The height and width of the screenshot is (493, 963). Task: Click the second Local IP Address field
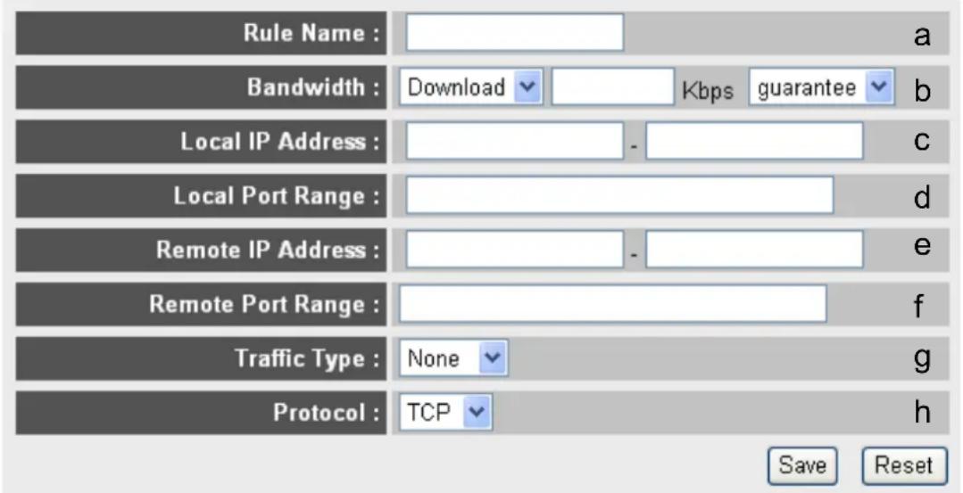[x=754, y=141]
